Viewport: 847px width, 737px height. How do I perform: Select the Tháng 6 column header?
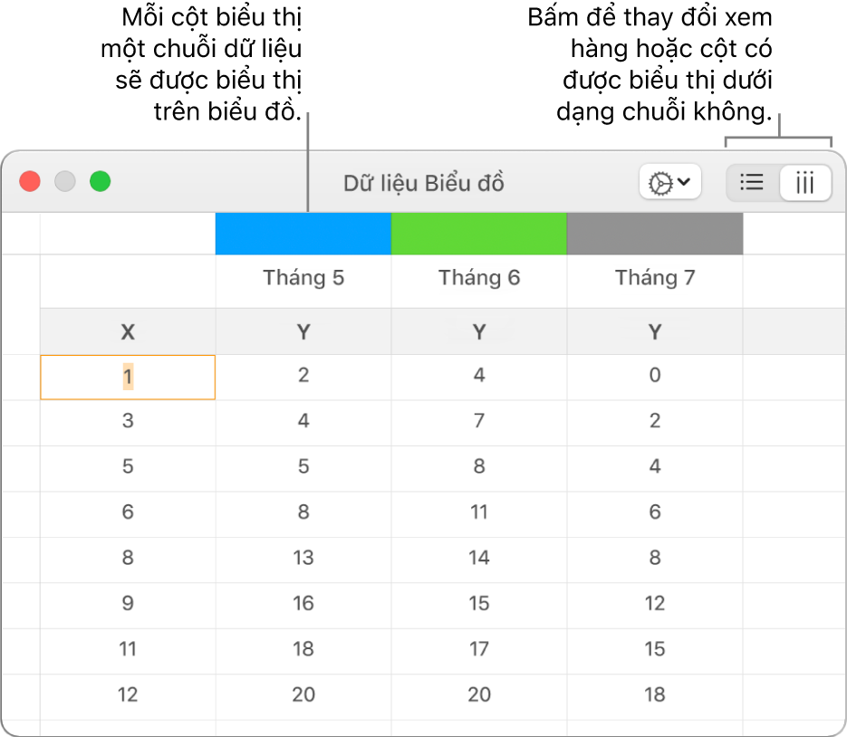click(x=478, y=278)
